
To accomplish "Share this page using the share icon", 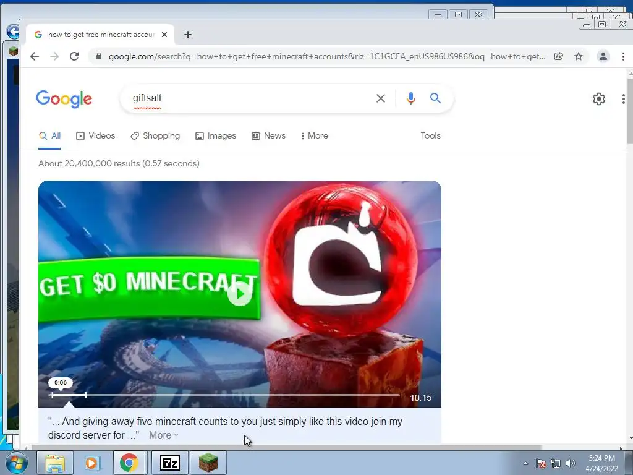I will tap(559, 56).
